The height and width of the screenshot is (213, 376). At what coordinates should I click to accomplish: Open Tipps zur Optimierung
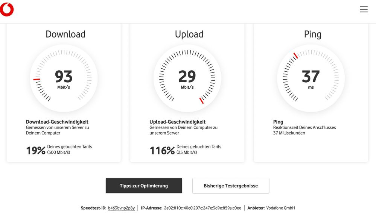144,186
